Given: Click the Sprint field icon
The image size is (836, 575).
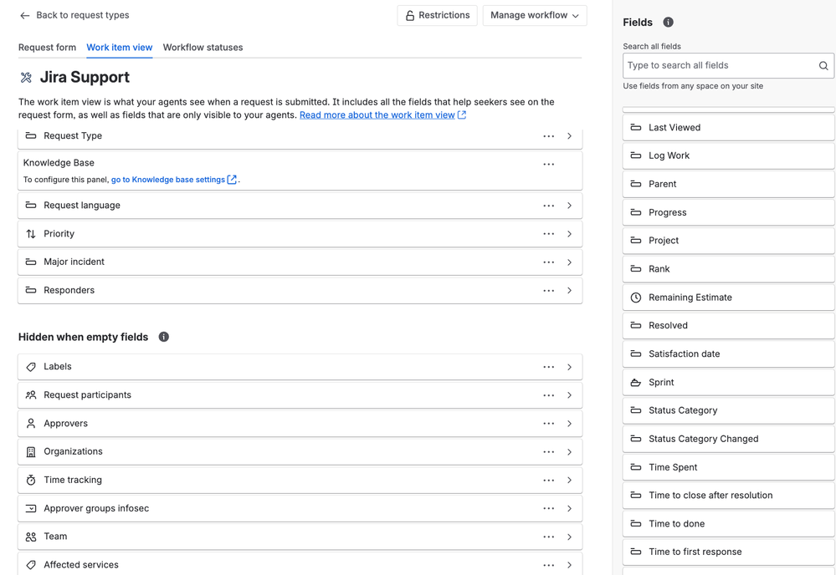Looking at the screenshot, I should point(635,382).
